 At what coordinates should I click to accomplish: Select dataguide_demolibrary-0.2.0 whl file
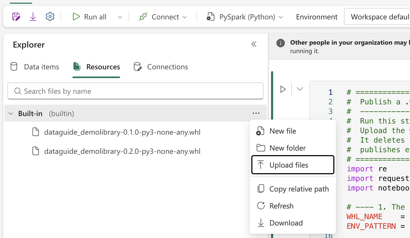pyautogui.click(x=122, y=151)
